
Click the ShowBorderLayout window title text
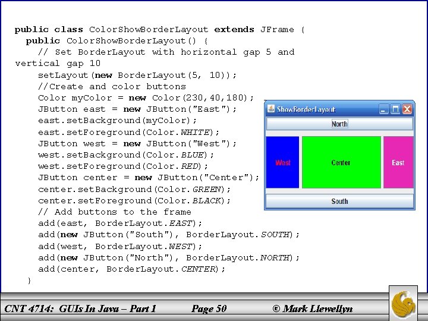306,109
